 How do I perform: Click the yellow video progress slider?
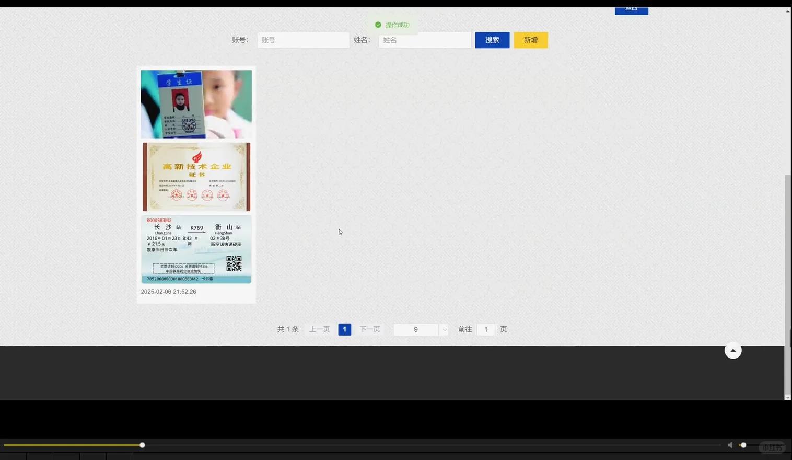[x=142, y=445]
